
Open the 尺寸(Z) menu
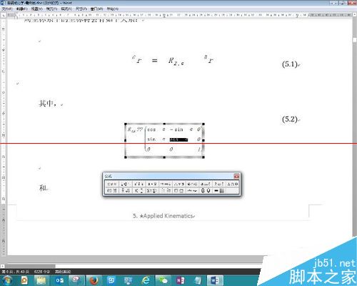[81, 9]
